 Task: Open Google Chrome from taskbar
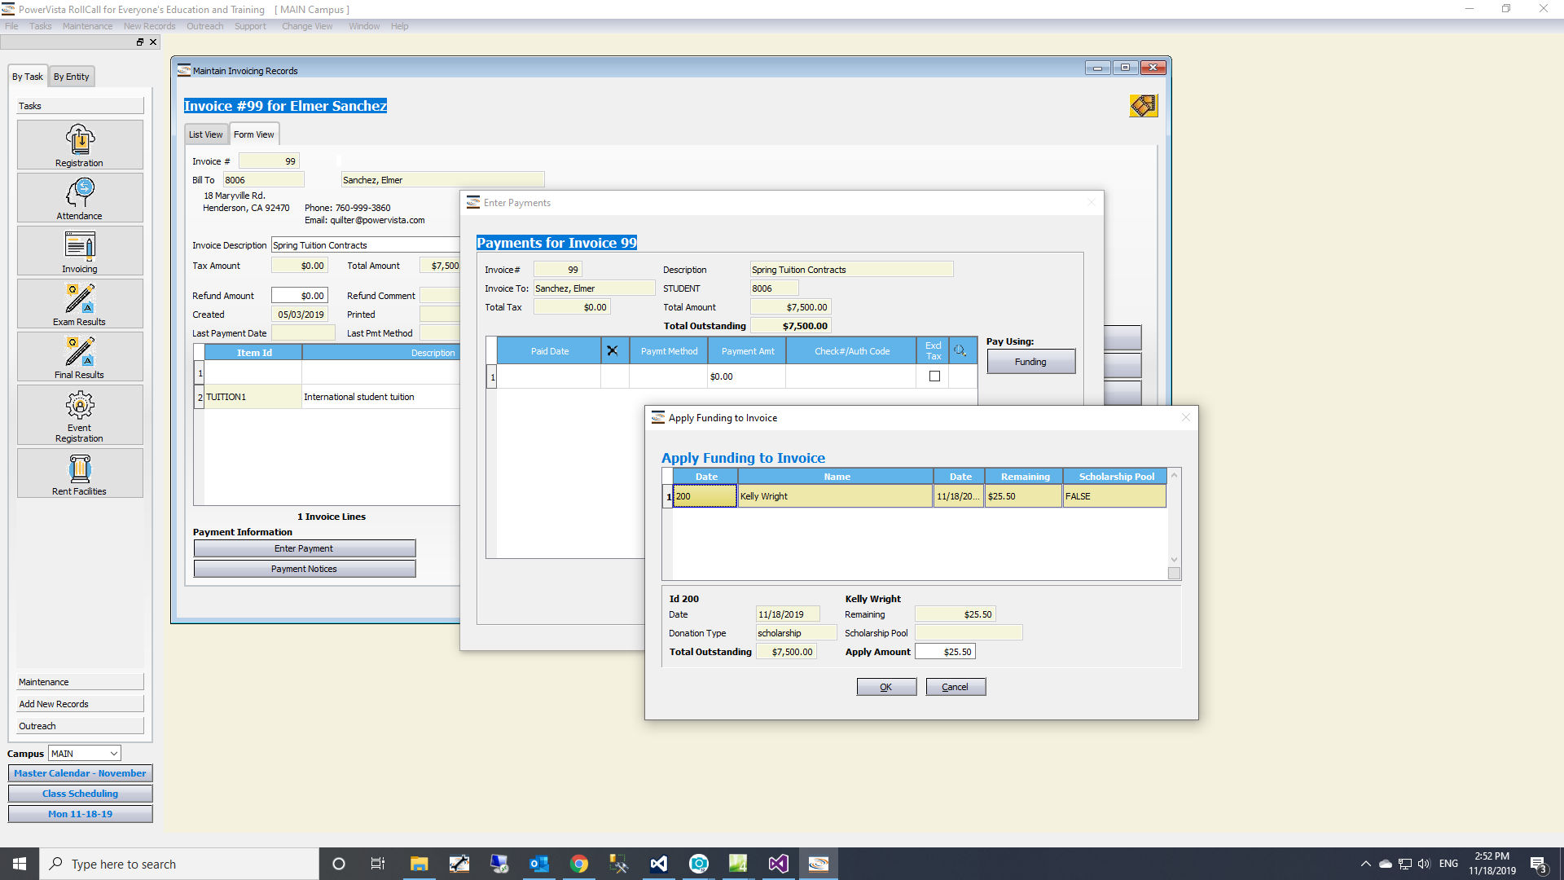click(x=578, y=864)
